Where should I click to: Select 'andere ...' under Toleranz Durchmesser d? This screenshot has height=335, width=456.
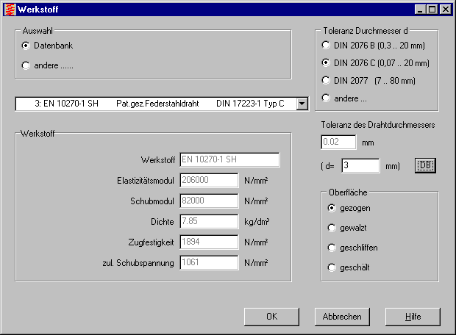click(327, 98)
